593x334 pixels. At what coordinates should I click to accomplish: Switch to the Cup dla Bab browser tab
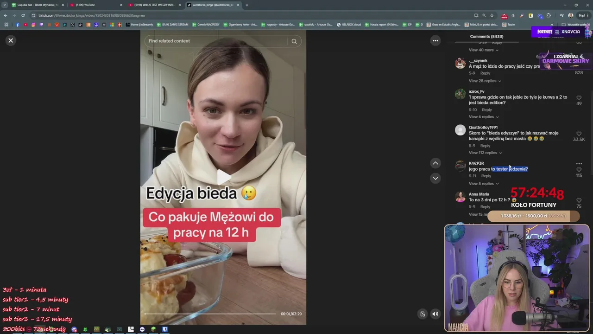pos(37,5)
